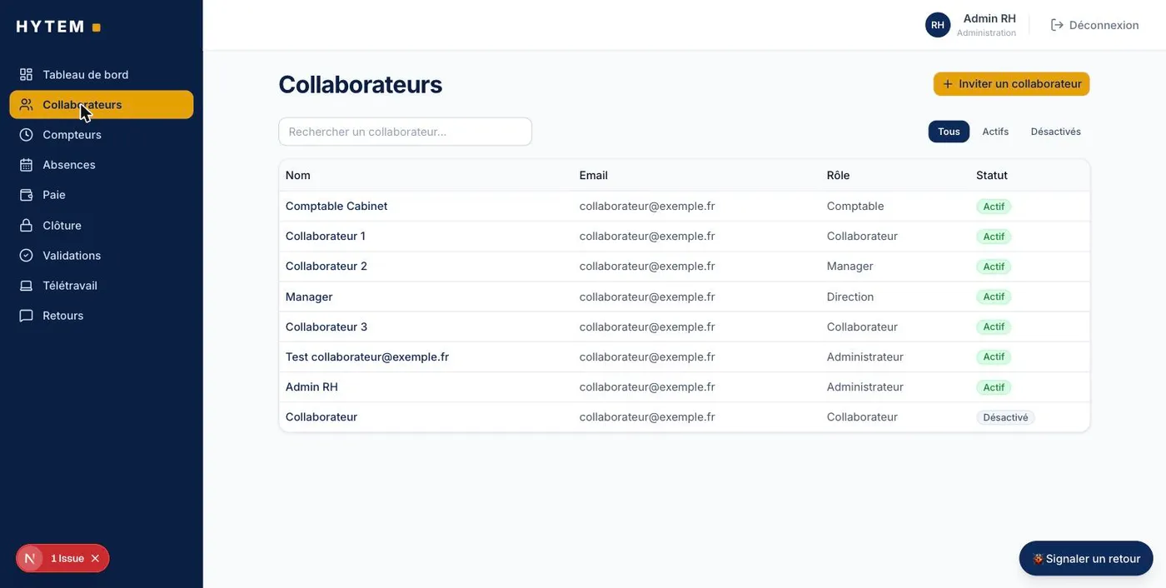This screenshot has width=1166, height=588.
Task: Click the Clôture lock icon
Action: (27, 226)
